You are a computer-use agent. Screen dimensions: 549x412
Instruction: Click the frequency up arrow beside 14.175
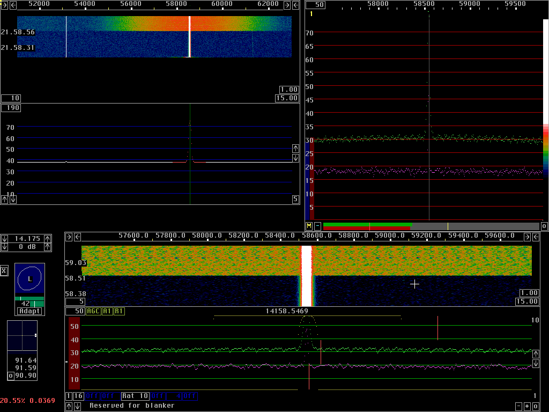click(48, 239)
